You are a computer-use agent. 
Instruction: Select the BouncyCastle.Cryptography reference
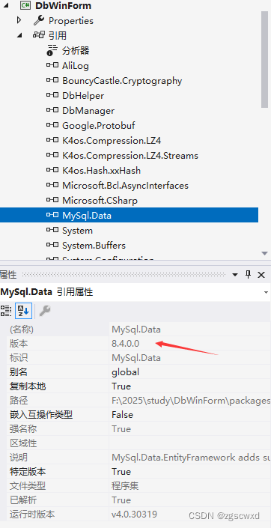(x=122, y=81)
